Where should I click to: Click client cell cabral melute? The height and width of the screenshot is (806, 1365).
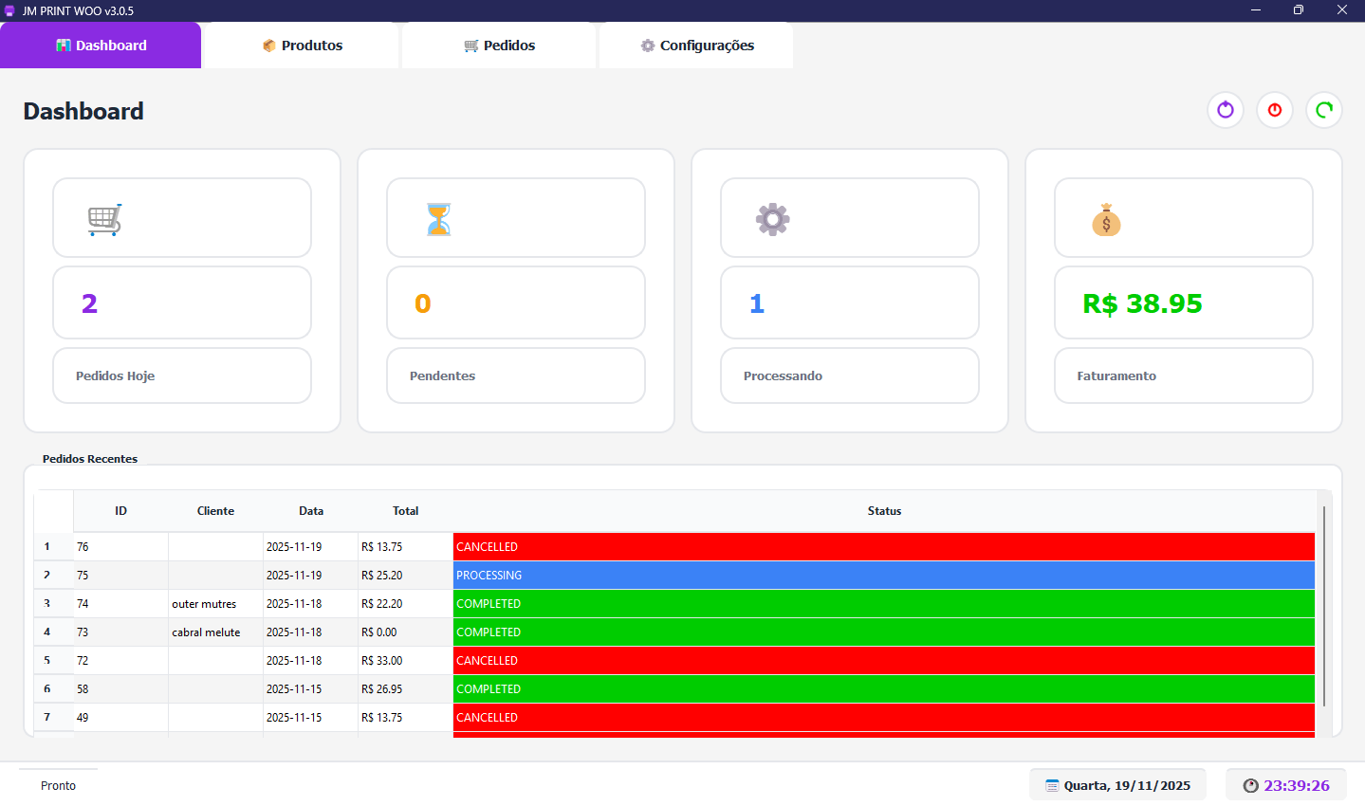[216, 632]
